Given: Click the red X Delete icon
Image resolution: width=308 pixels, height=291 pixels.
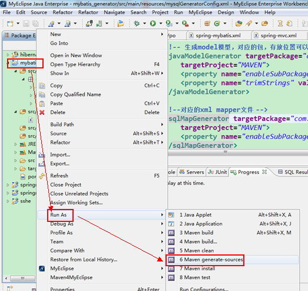Looking at the screenshot, I should 42,112.
